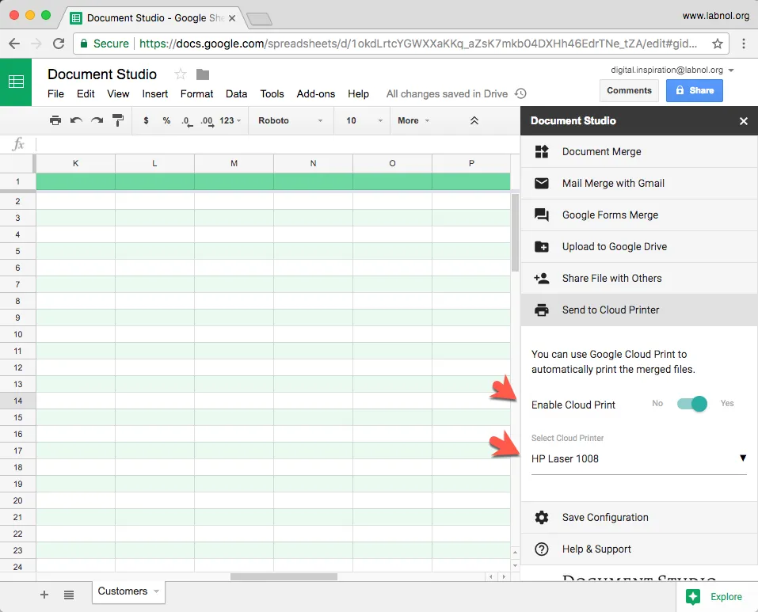Open the Select Cloud Printer dropdown

click(638, 458)
